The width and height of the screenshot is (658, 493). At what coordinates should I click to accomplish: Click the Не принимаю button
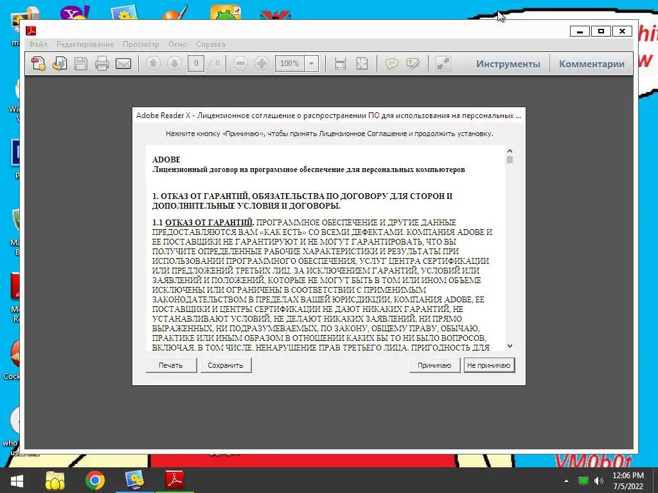click(x=489, y=365)
